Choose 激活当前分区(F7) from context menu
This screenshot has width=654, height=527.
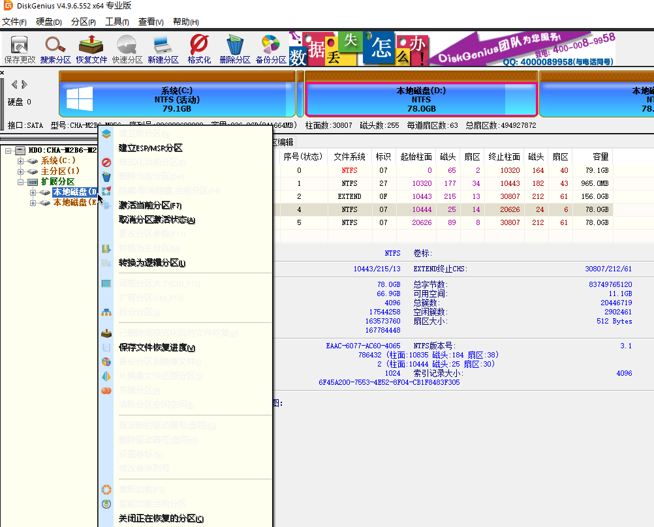pos(149,205)
